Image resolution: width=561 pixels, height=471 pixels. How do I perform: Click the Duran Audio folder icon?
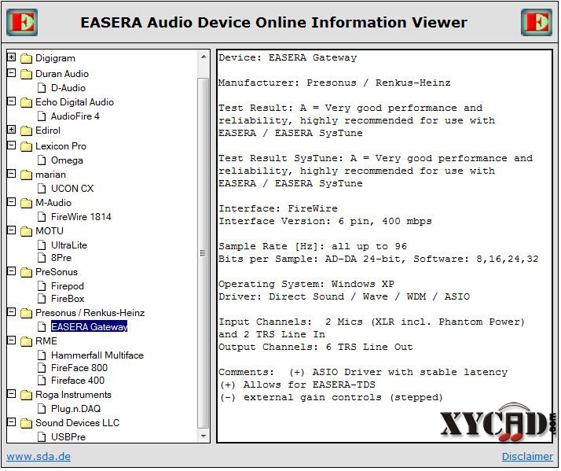coord(26,74)
